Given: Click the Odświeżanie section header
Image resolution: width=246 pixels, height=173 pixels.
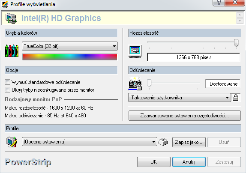Looking at the screenshot, I should pyautogui.click(x=184, y=70).
